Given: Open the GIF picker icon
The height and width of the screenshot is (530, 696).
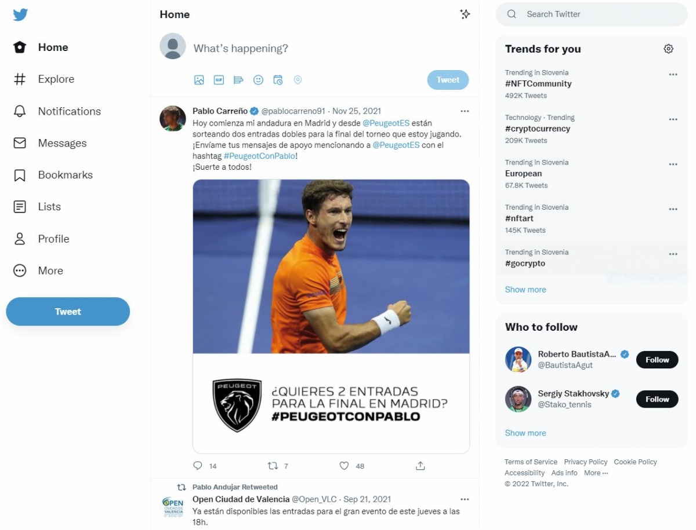Looking at the screenshot, I should click(219, 80).
